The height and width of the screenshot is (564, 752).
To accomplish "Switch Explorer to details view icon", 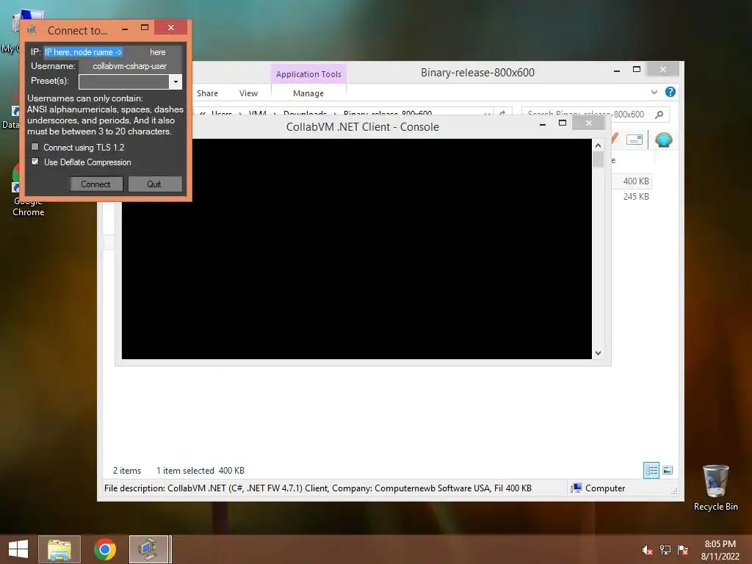I will pos(651,470).
